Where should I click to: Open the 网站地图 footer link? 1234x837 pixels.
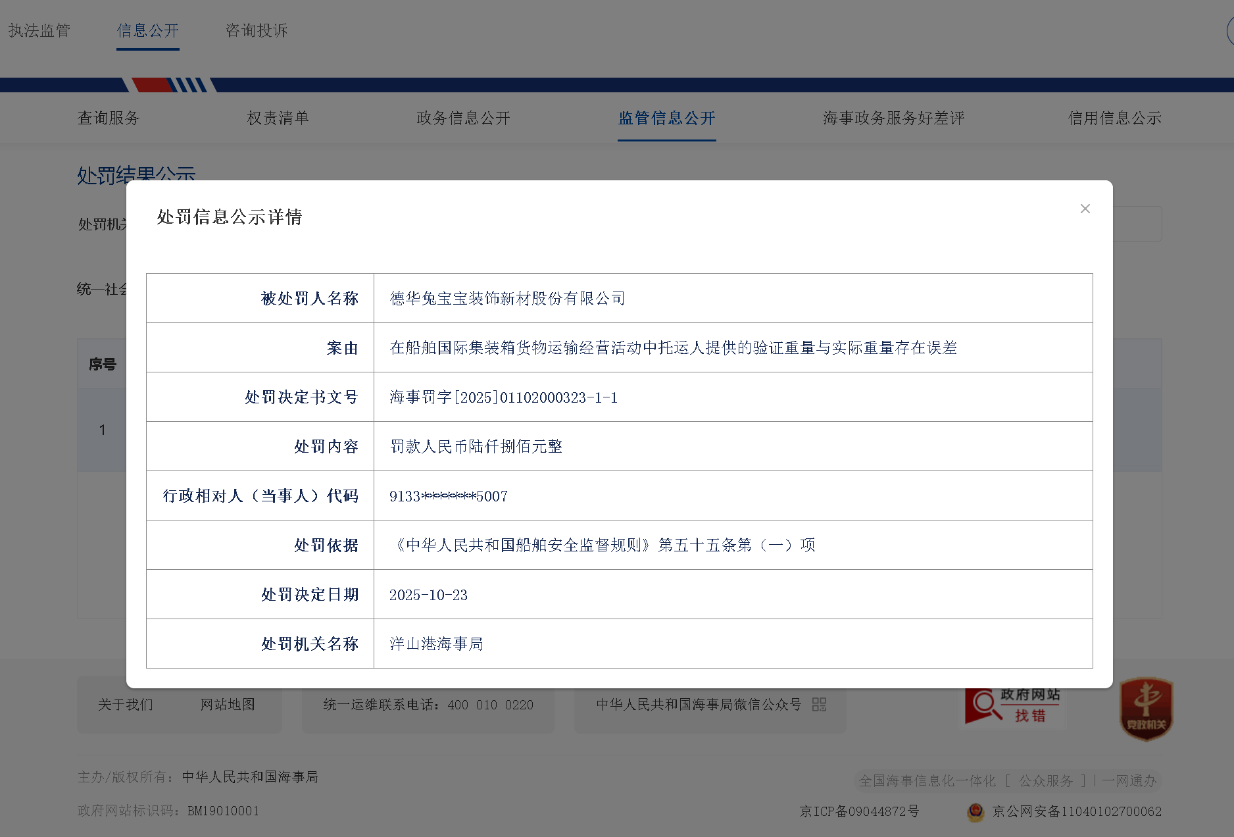coord(228,705)
